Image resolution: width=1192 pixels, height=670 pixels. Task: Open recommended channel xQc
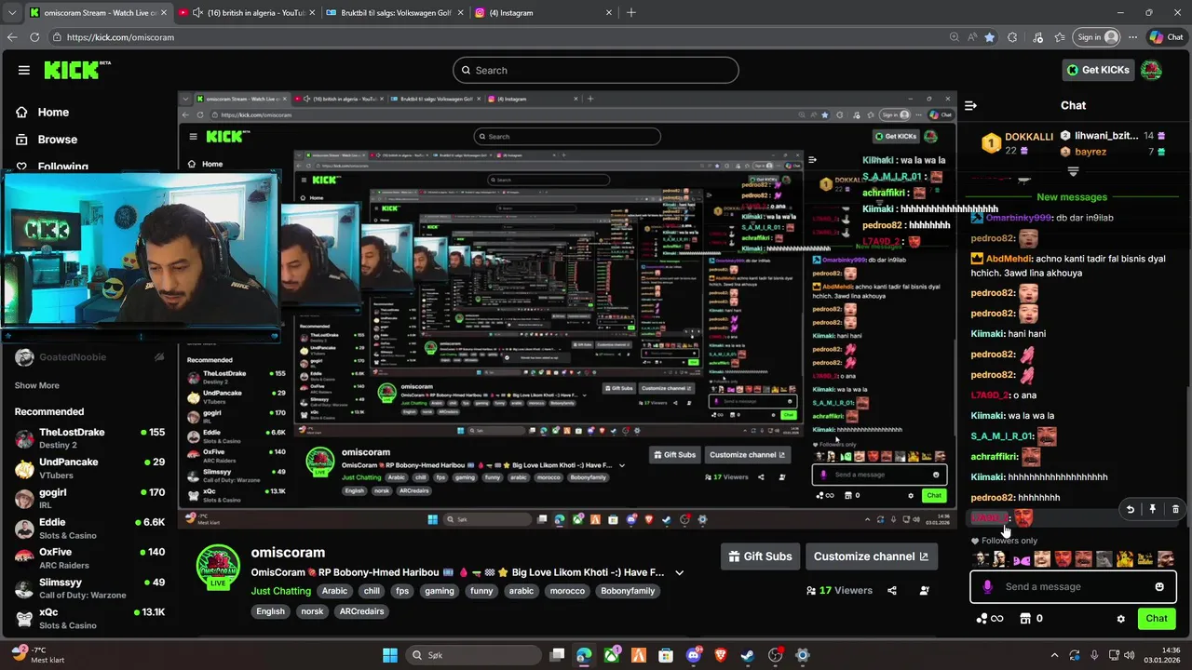tap(89, 618)
